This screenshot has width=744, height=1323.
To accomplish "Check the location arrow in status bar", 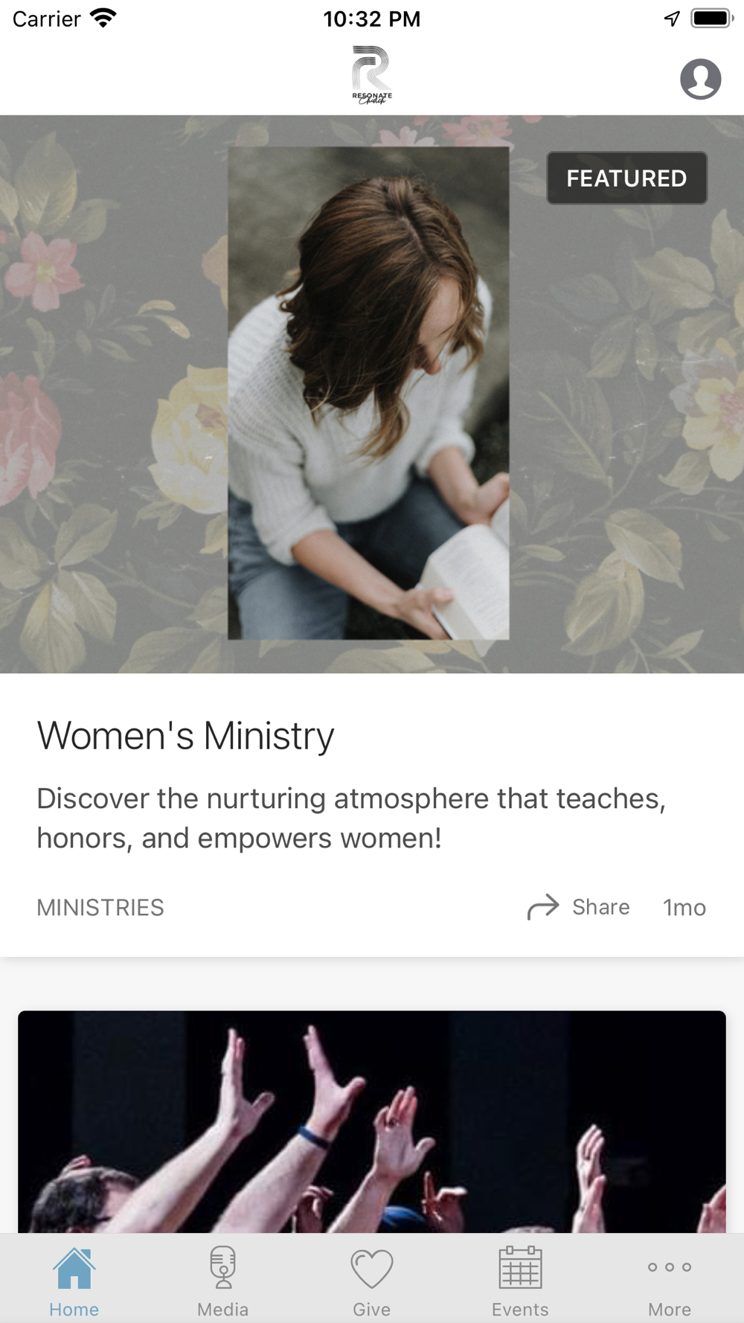I will 672,19.
